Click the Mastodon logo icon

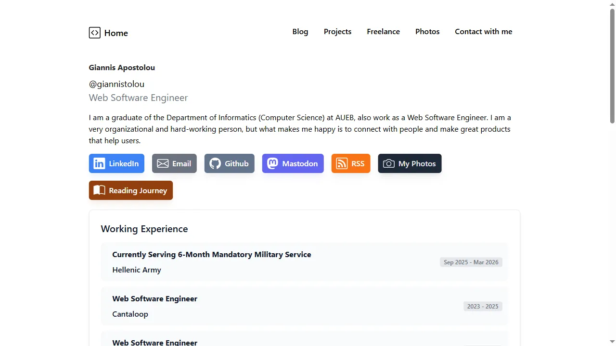point(273,163)
